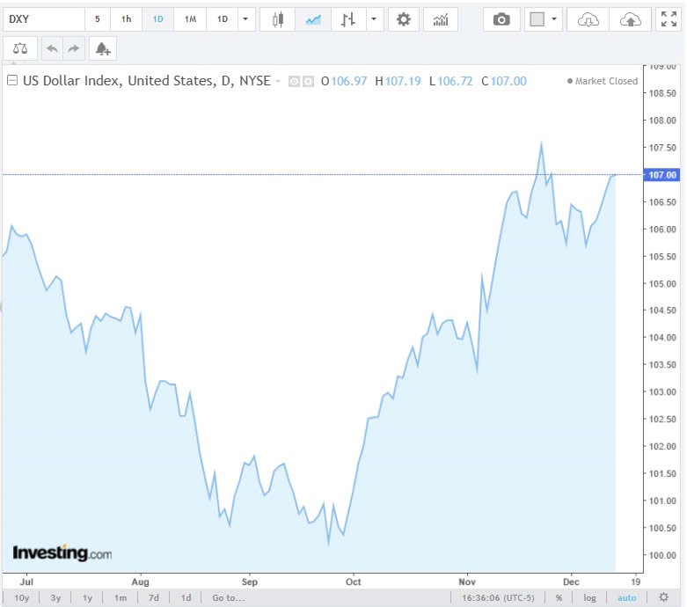The height and width of the screenshot is (607, 687).
Task: Add an alert with the bell icon
Action: pyautogui.click(x=103, y=48)
